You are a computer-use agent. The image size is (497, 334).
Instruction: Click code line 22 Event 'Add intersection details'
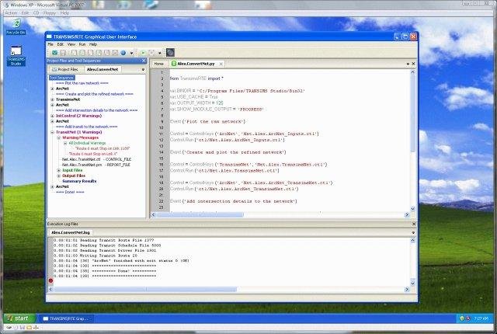coord(233,201)
